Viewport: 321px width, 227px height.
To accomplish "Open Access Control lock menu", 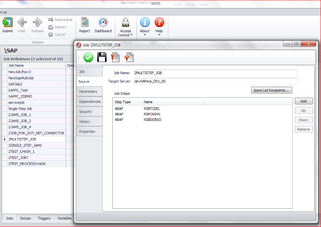I will (125, 22).
